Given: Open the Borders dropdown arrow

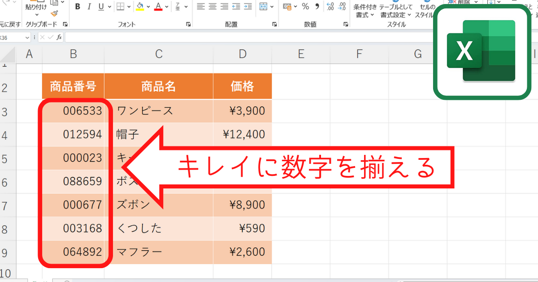Looking at the screenshot, I should (128, 7).
